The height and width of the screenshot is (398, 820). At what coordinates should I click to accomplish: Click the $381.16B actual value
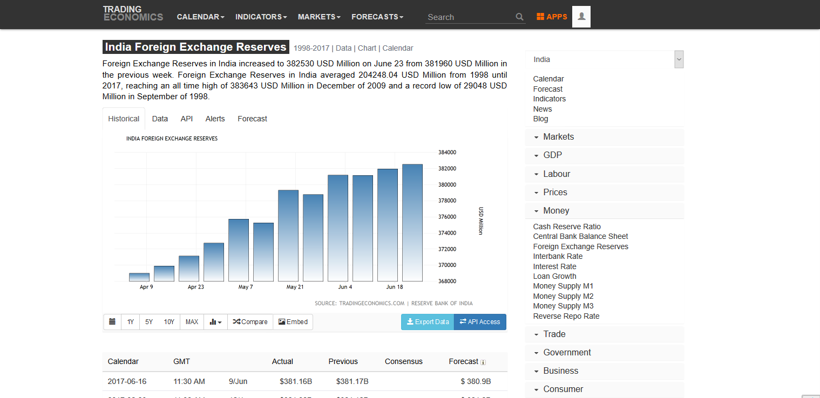(296, 381)
